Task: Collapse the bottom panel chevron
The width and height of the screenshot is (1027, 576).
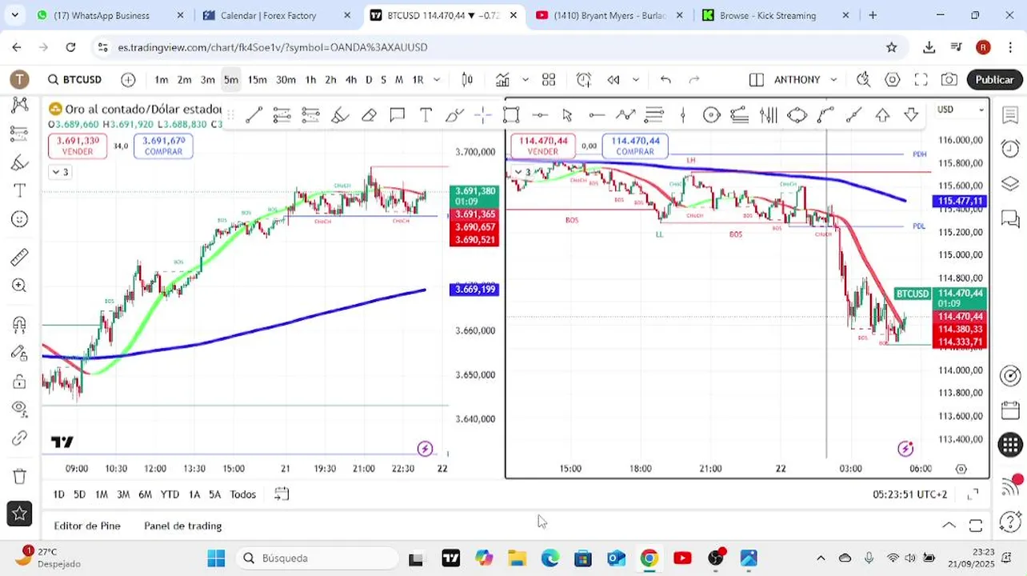Action: 949,526
